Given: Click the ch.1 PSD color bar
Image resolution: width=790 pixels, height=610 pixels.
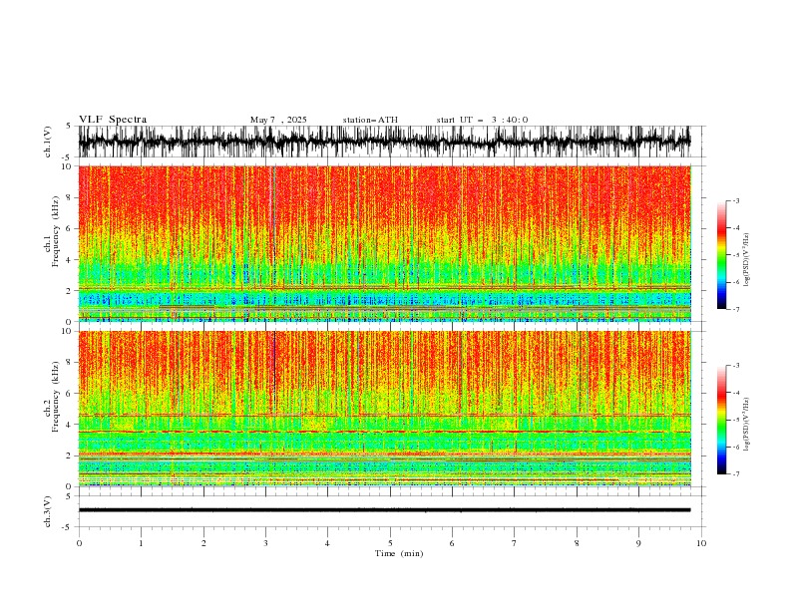Looking at the screenshot, I should pyautogui.click(x=721, y=254).
